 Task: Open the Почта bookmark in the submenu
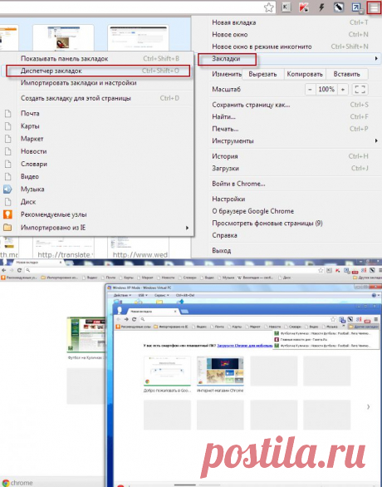(x=30, y=113)
